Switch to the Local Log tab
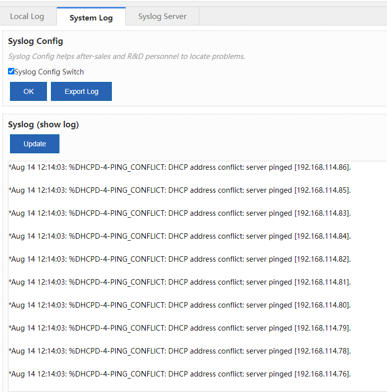 [27, 16]
